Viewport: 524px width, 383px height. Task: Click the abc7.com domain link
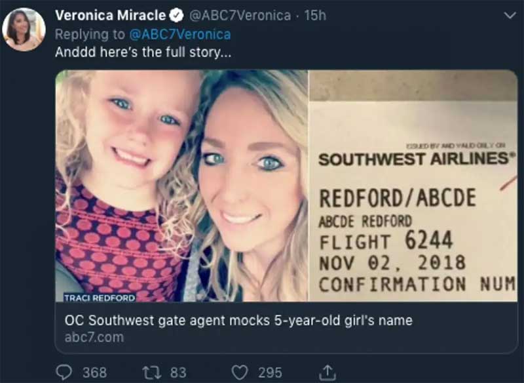click(x=94, y=337)
